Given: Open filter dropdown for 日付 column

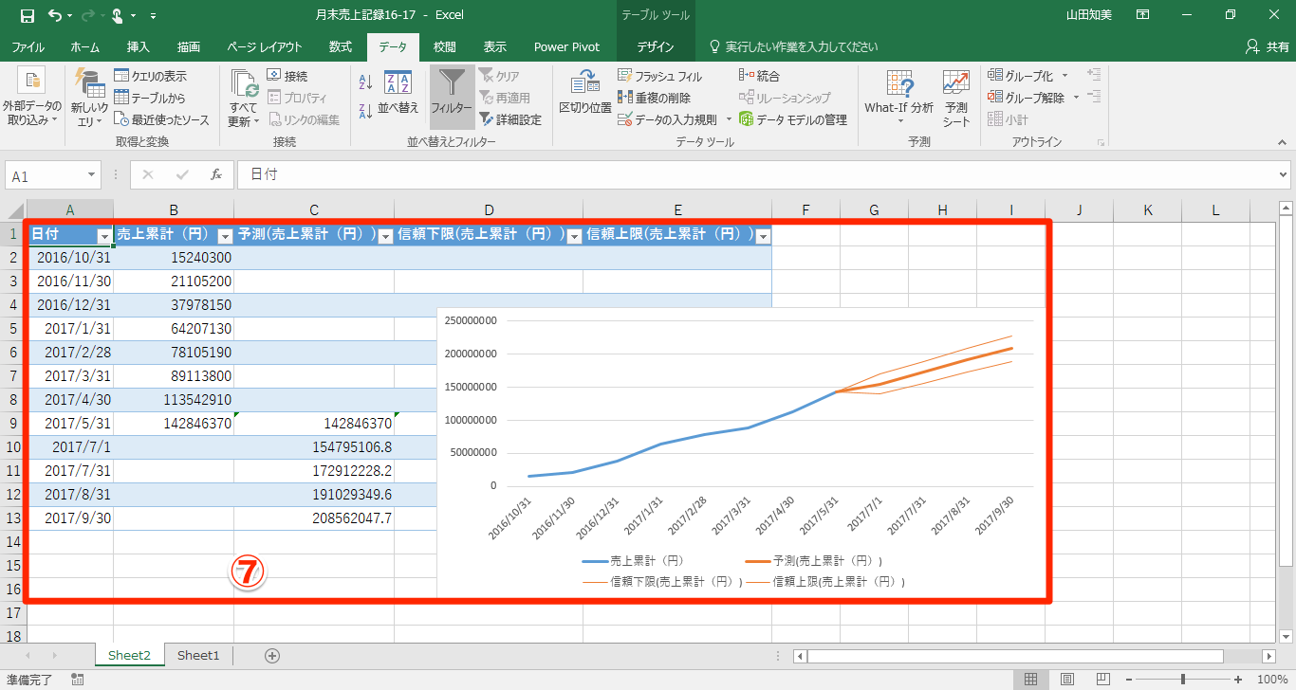Looking at the screenshot, I should [104, 236].
